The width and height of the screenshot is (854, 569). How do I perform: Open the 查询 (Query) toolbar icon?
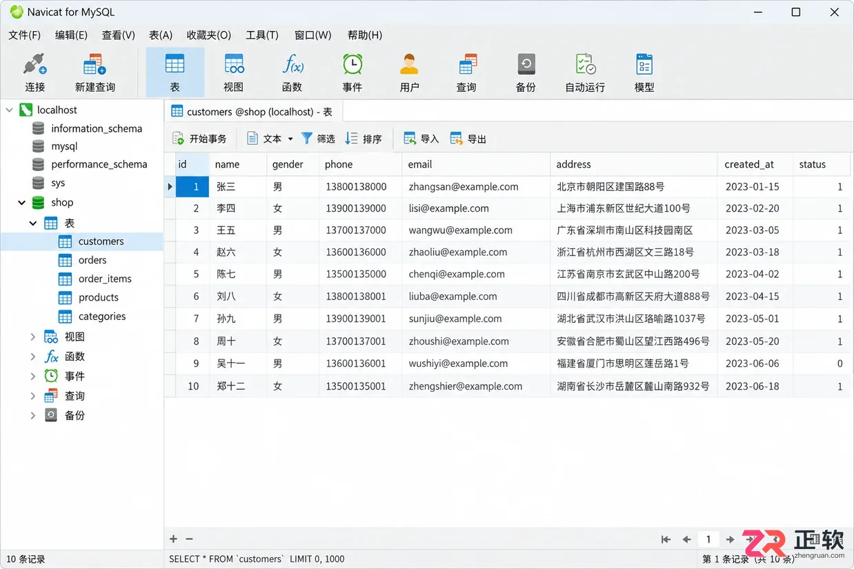click(x=467, y=72)
